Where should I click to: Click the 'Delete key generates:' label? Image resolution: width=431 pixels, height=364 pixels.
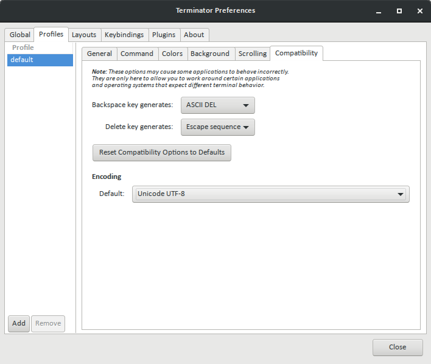click(139, 127)
